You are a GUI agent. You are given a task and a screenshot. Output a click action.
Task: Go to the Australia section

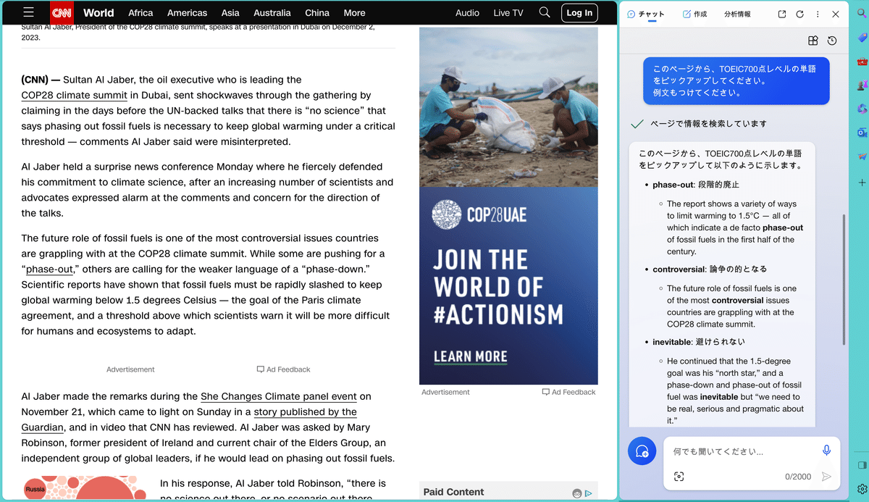[272, 13]
